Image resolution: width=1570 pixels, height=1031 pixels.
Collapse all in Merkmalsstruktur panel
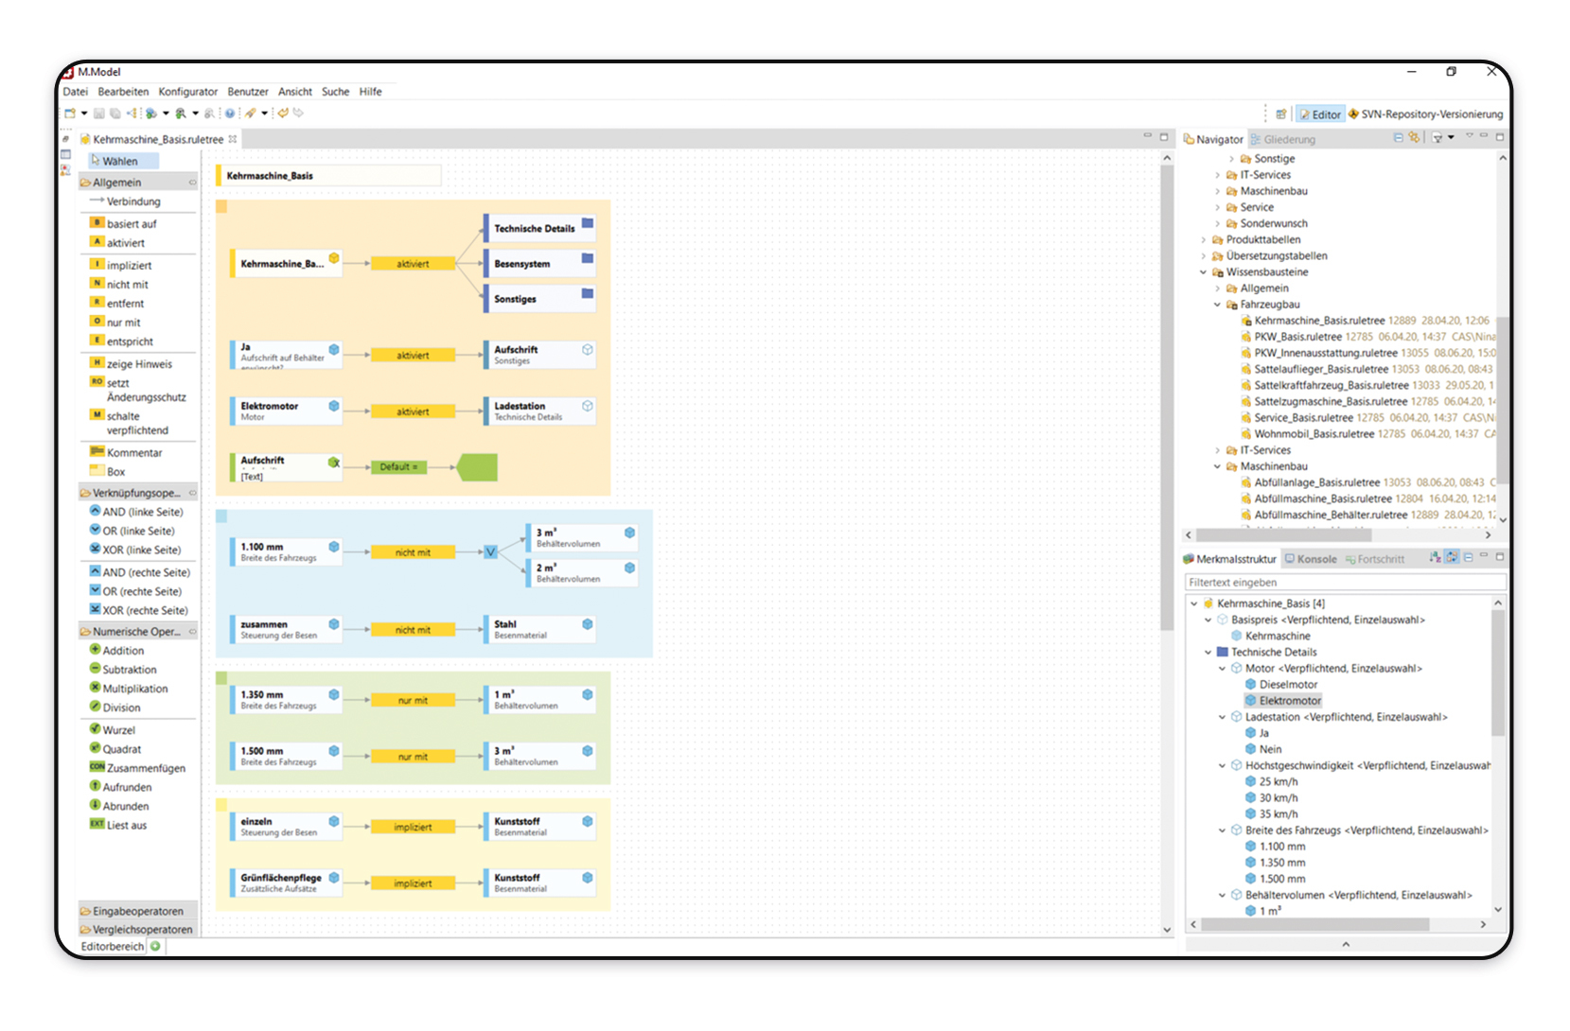click(x=1469, y=558)
